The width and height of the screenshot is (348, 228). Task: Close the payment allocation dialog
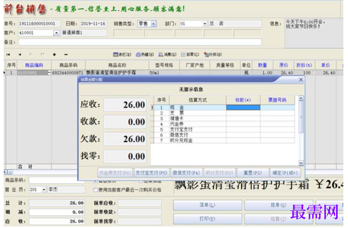click(x=301, y=80)
